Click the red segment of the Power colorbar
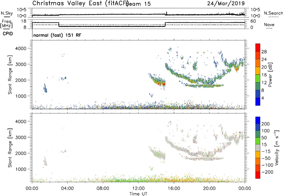Viewport: 283px width, 196px height. tap(258, 48)
